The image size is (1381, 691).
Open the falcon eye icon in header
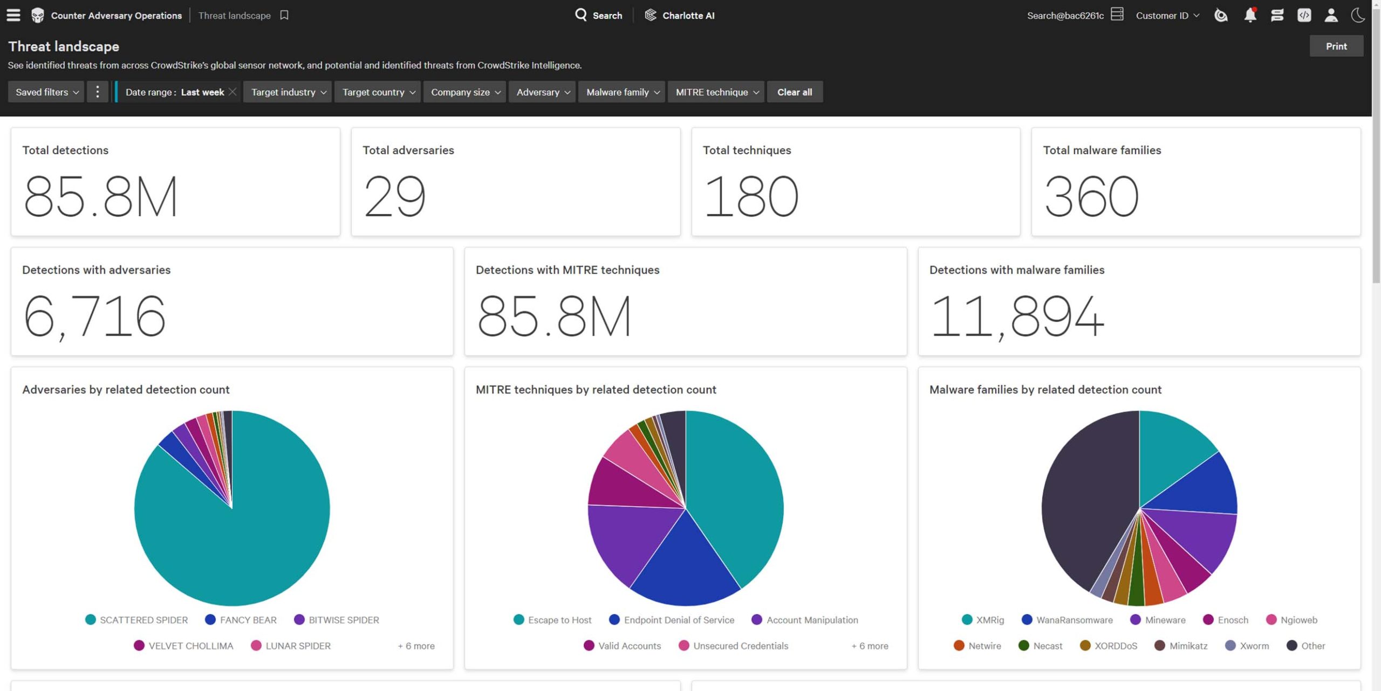1221,15
